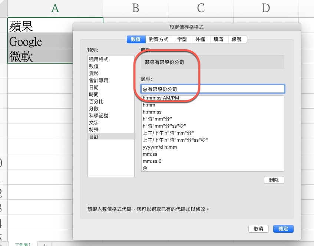Select the h:mm:ss AM/PM format code
Image resolution: width=314 pixels, height=246 pixels.
212,98
